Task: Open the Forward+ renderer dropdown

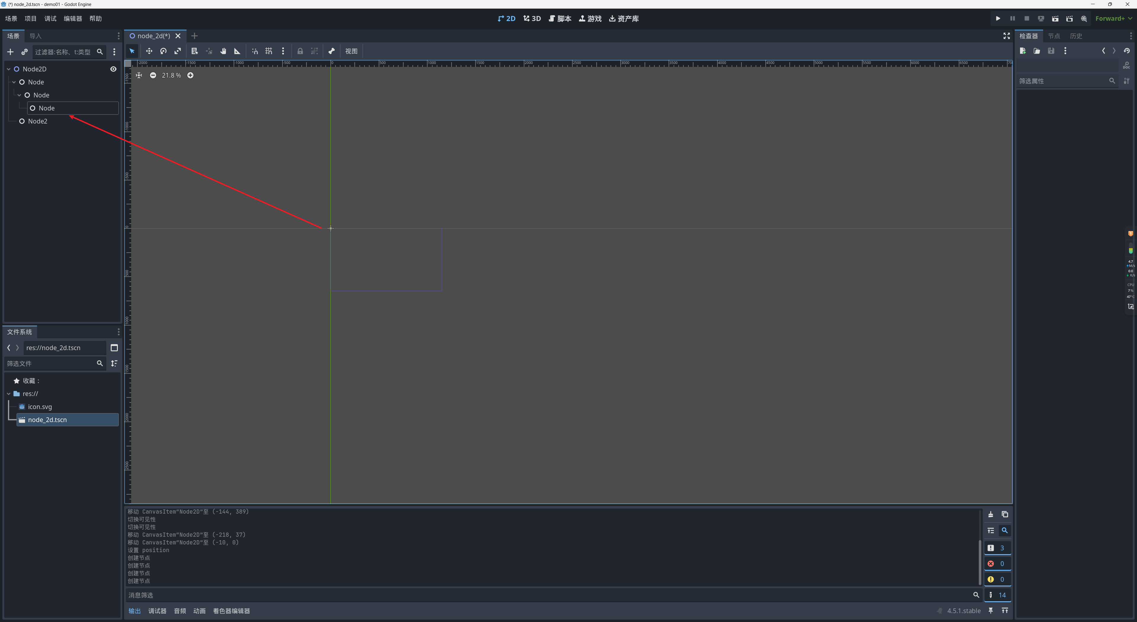Action: click(1113, 19)
